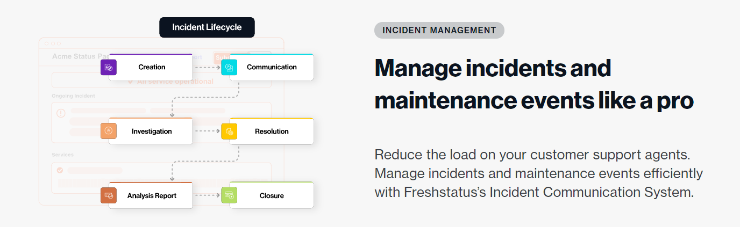Click the Closure card label
This screenshot has height=227, width=740.
(272, 196)
